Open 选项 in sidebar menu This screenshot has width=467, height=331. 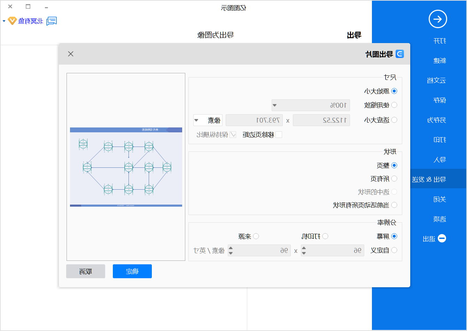439,219
